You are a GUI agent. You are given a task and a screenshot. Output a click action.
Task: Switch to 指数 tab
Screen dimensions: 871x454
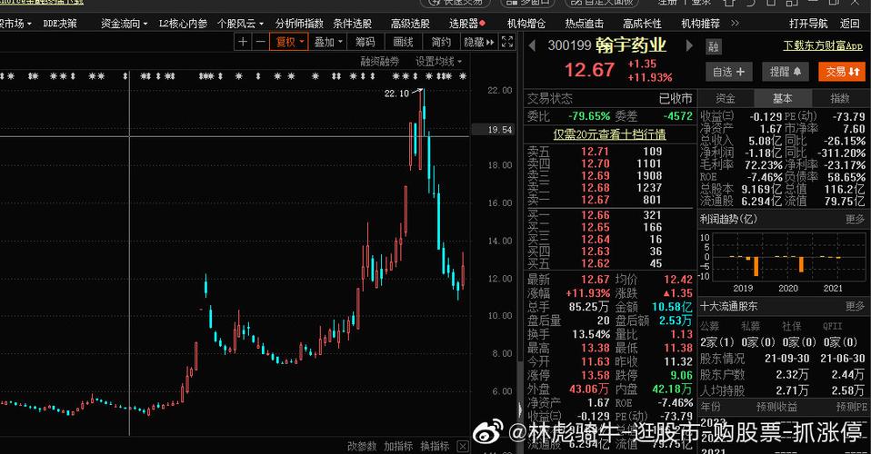(x=840, y=98)
